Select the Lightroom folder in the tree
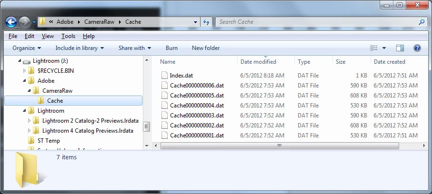 point(50,111)
